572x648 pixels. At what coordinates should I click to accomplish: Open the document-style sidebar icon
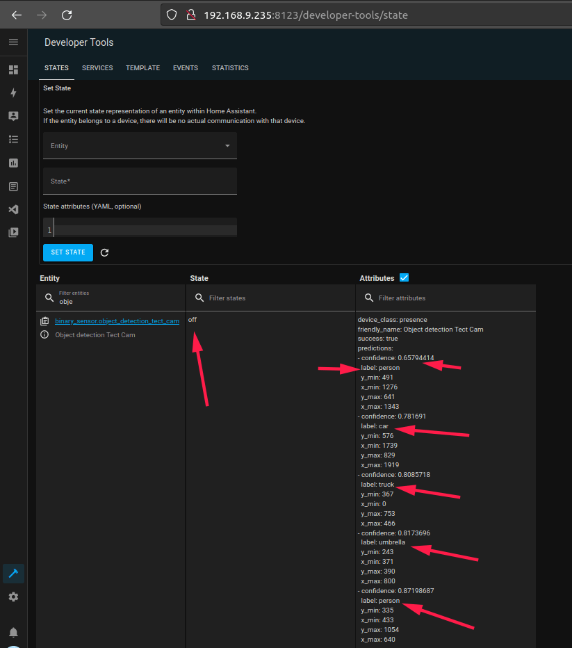[x=14, y=186]
